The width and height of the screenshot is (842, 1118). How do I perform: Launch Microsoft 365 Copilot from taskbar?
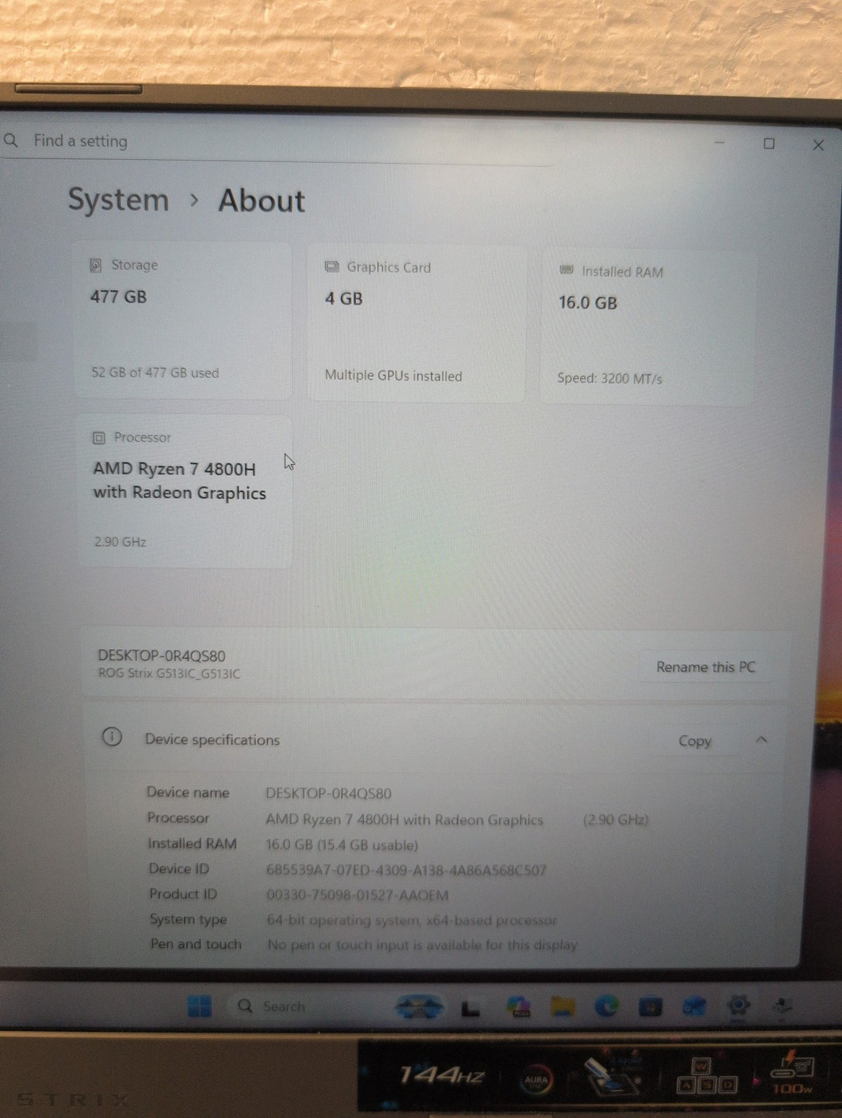[519, 1008]
